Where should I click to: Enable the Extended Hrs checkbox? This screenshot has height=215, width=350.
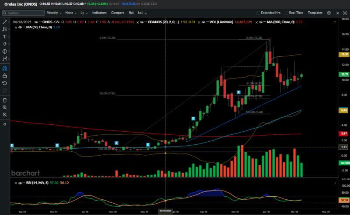pyautogui.click(x=259, y=13)
